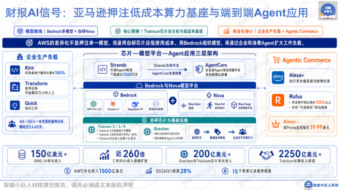Click the GPT-5.4/5.5 model icon

(93, 104)
